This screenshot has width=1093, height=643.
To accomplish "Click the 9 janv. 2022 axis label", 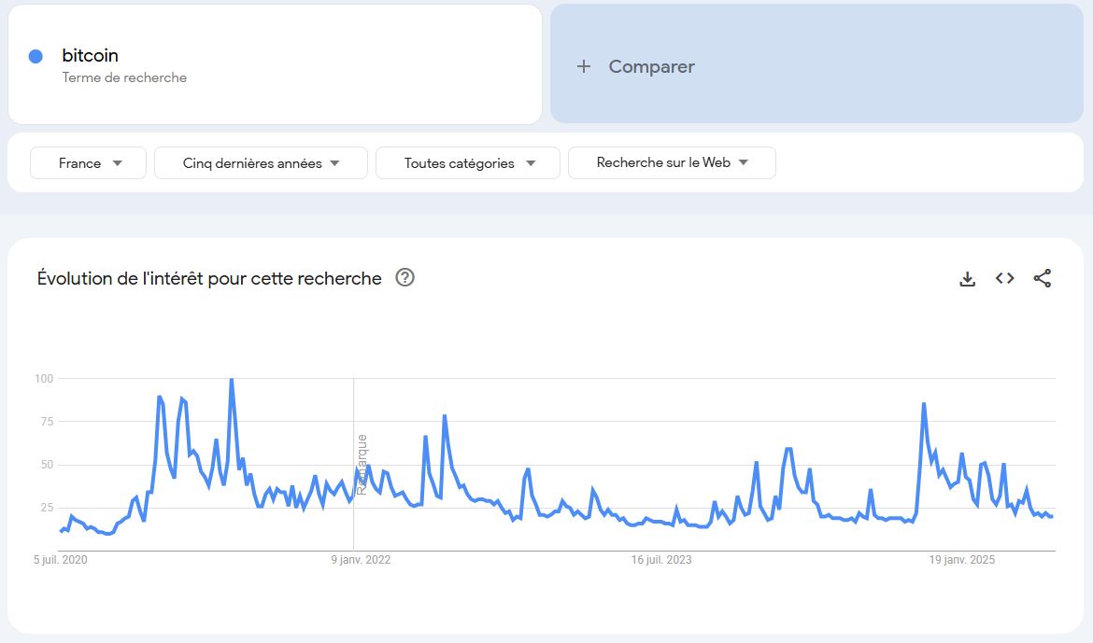I will 362,560.
